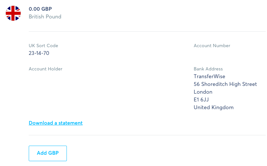Click the GBP text inside the Add button

[54, 153]
